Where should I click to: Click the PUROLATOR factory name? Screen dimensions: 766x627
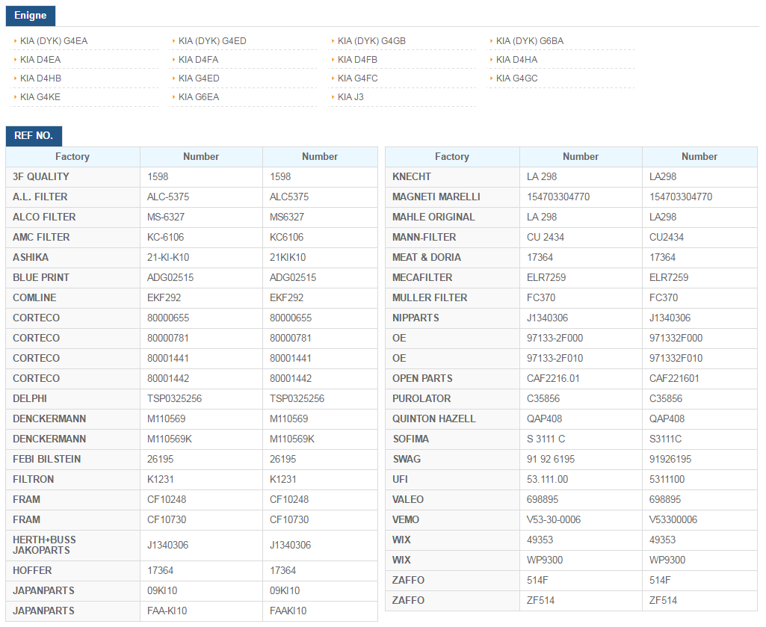coord(421,399)
